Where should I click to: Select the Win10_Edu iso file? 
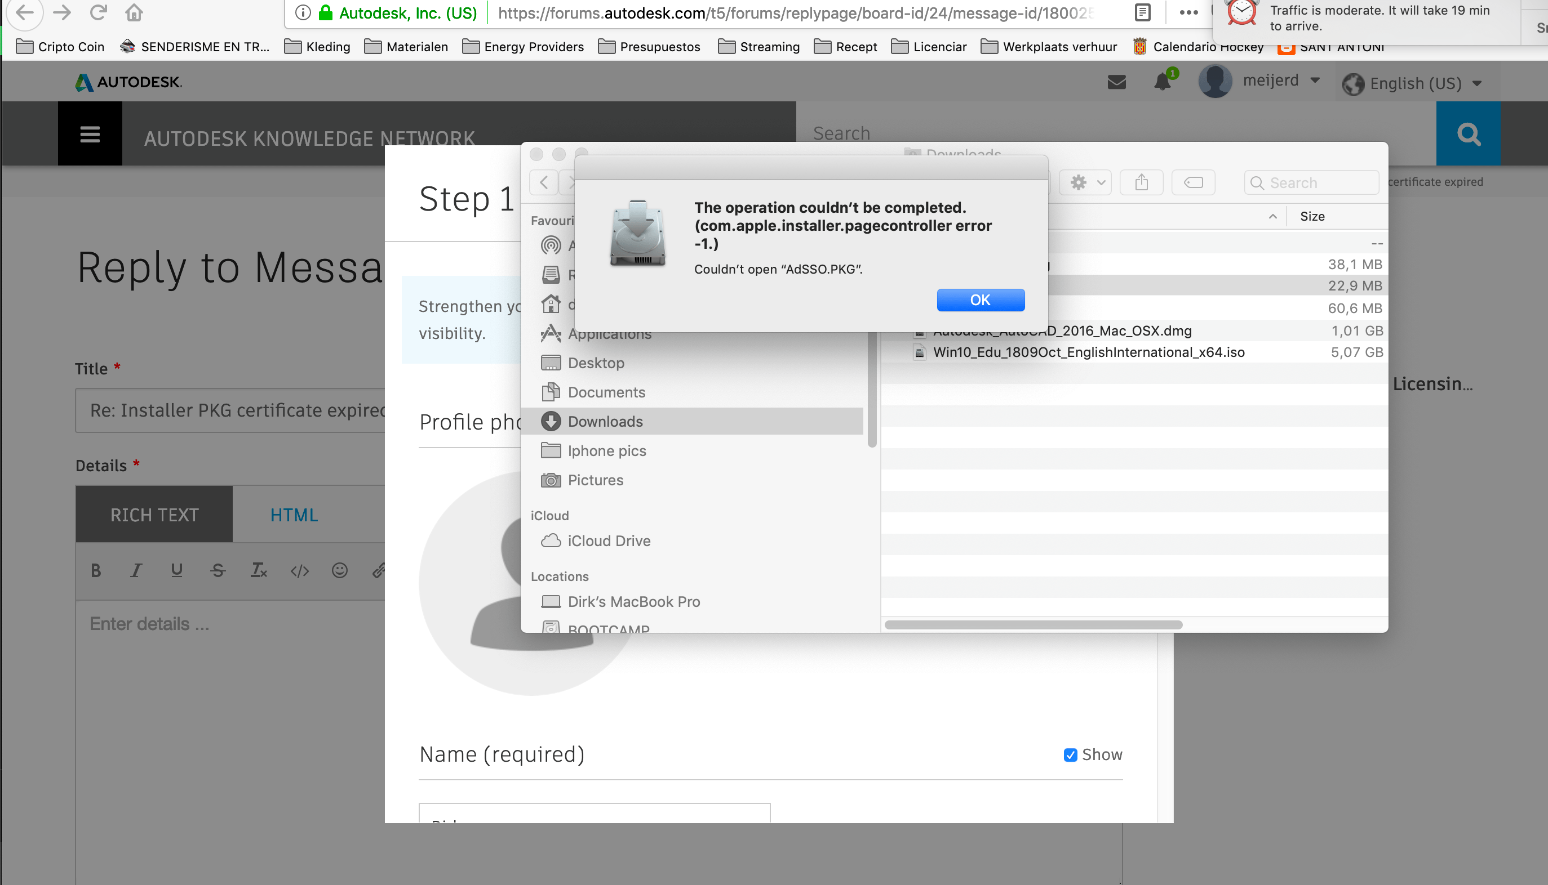coord(1088,352)
